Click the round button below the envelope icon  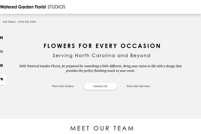click(2, 84)
